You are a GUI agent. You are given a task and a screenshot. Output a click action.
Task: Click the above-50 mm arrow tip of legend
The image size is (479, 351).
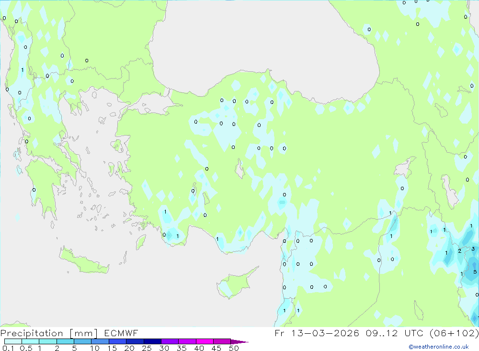tap(239, 341)
